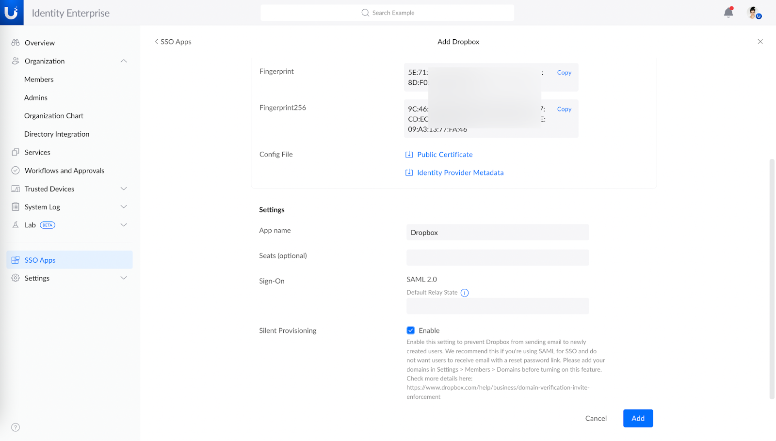
Task: Click the Trusted Devices icon
Action: coord(16,189)
